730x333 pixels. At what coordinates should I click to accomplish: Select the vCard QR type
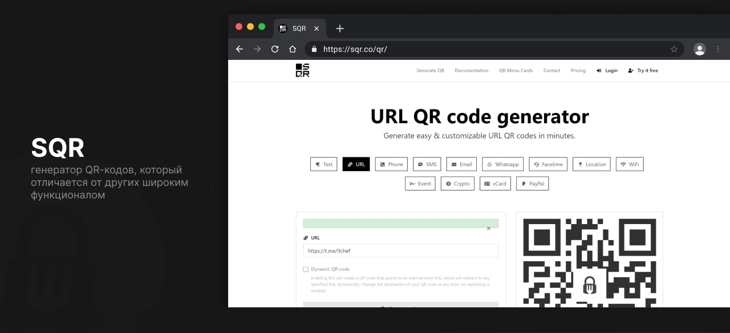click(495, 184)
